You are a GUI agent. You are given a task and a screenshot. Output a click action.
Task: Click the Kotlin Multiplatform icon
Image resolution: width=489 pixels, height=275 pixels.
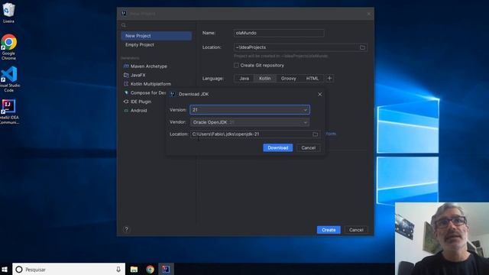[126, 84]
